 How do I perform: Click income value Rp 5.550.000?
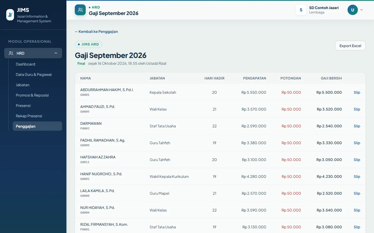[x=254, y=92]
